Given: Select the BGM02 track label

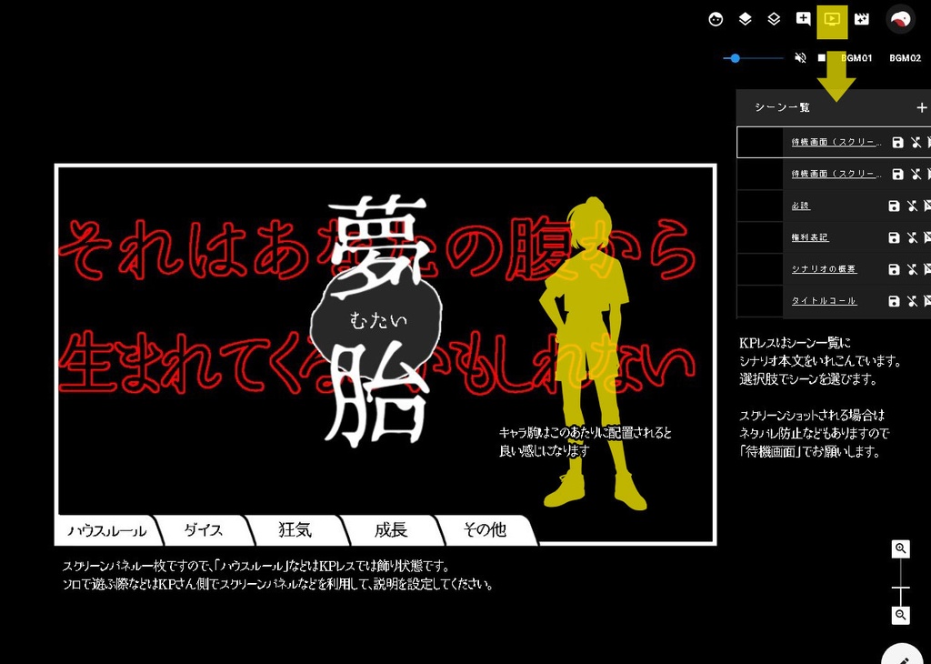Looking at the screenshot, I should point(905,57).
